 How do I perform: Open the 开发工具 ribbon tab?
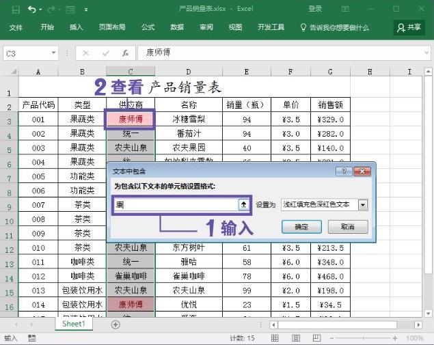coord(271,27)
